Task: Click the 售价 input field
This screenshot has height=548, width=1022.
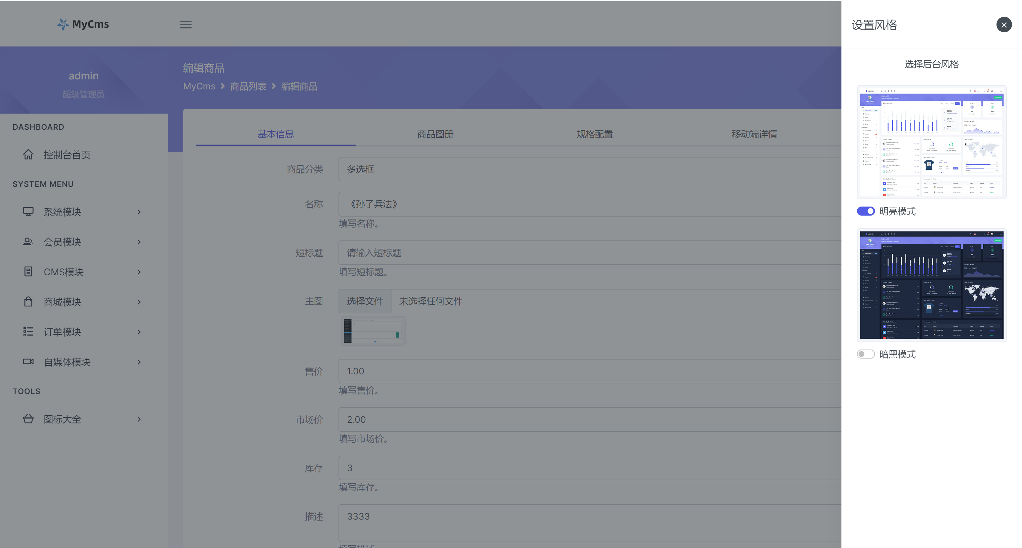Action: point(589,371)
